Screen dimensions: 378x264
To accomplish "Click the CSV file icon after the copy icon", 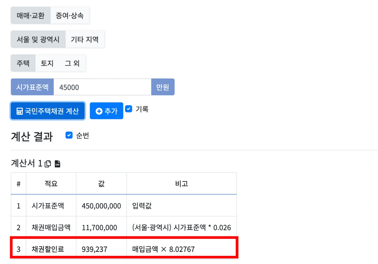I will tap(58, 164).
